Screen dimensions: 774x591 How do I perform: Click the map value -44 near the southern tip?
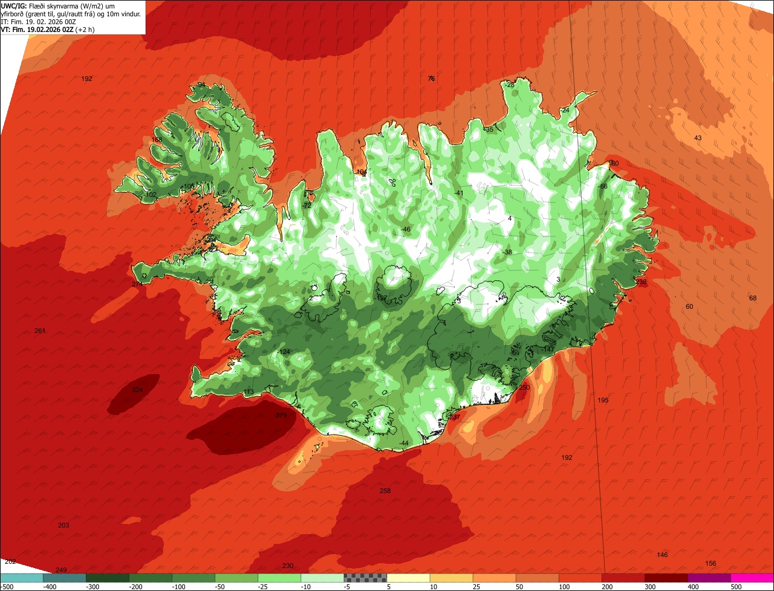(404, 444)
